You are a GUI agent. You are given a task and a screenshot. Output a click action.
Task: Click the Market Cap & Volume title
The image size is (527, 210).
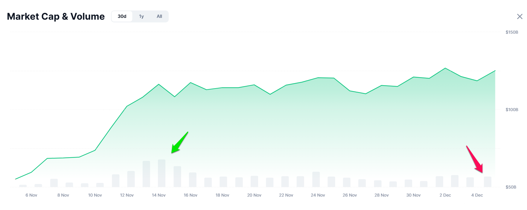point(56,16)
